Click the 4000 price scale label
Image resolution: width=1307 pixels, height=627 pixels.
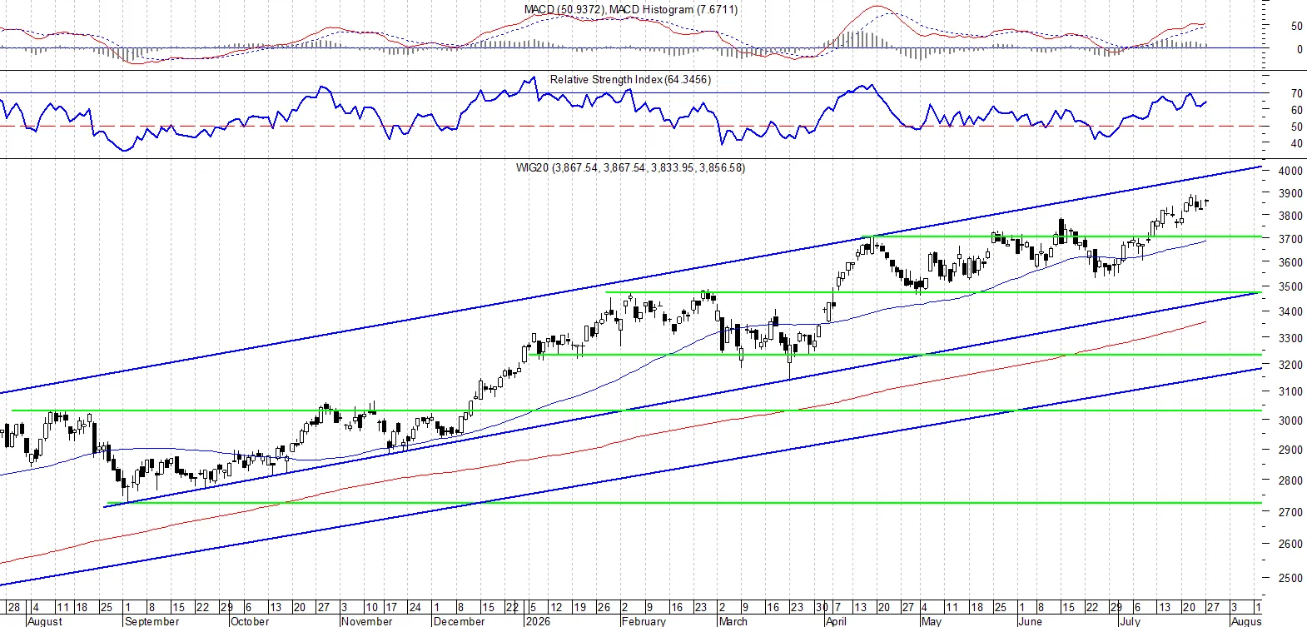(x=1290, y=171)
